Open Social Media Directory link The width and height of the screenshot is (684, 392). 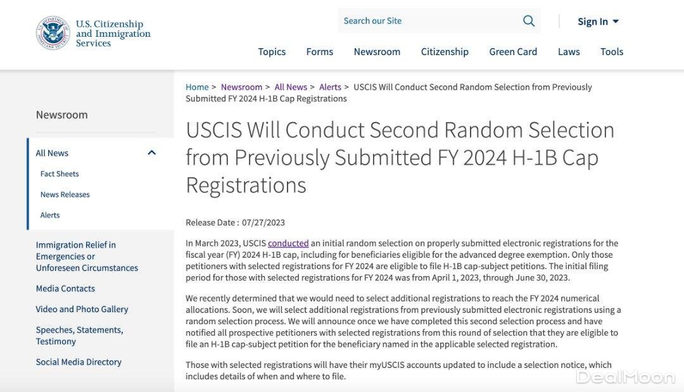point(79,362)
